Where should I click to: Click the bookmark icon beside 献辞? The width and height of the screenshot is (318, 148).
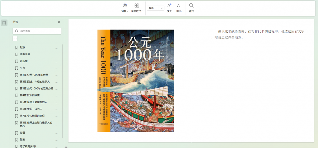(16, 48)
